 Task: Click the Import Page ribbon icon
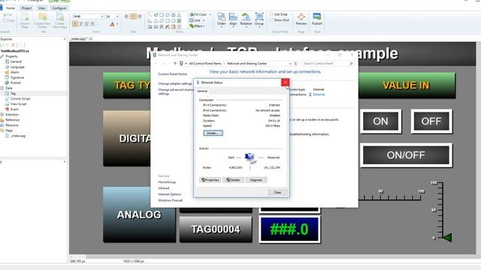tap(25, 20)
